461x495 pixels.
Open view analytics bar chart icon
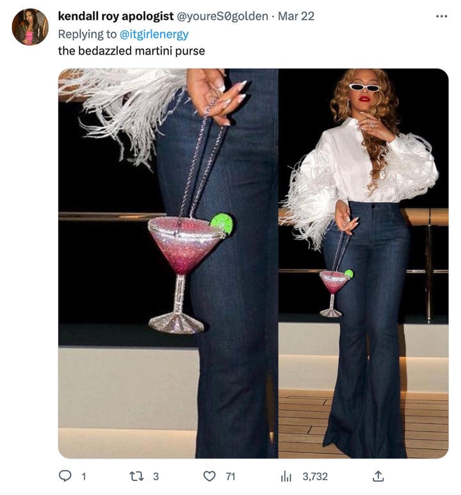click(286, 476)
